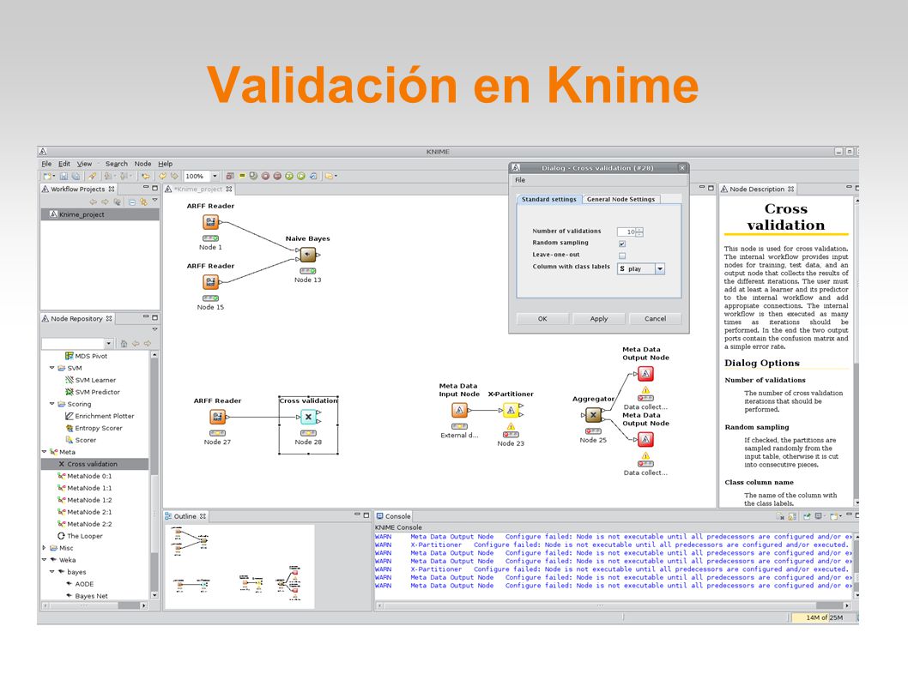This screenshot has height=680, width=908.
Task: Select the Bayes Net tree item
Action: point(91,595)
